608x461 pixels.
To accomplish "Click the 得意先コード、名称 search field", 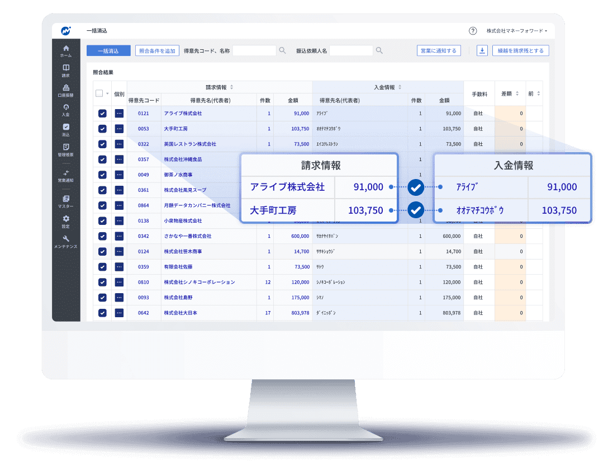I will pyautogui.click(x=254, y=51).
